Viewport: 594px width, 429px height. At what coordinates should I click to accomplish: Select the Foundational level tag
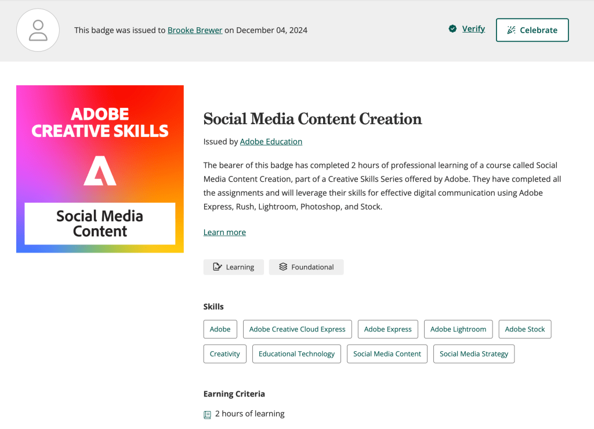coord(306,267)
